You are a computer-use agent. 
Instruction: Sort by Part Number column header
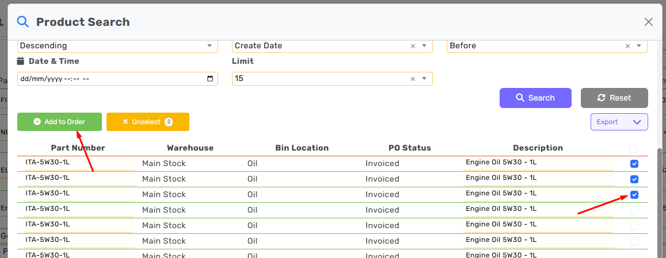tap(78, 148)
